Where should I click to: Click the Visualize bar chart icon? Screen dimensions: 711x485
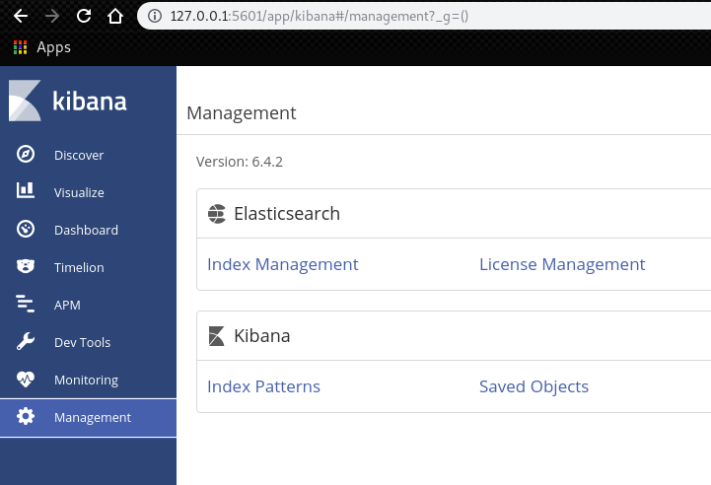(26, 192)
